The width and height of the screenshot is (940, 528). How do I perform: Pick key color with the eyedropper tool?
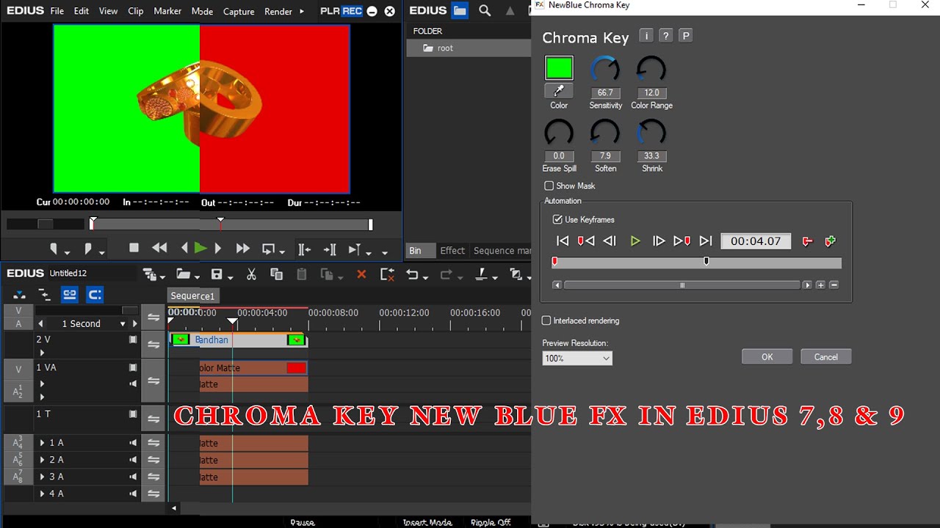click(559, 91)
